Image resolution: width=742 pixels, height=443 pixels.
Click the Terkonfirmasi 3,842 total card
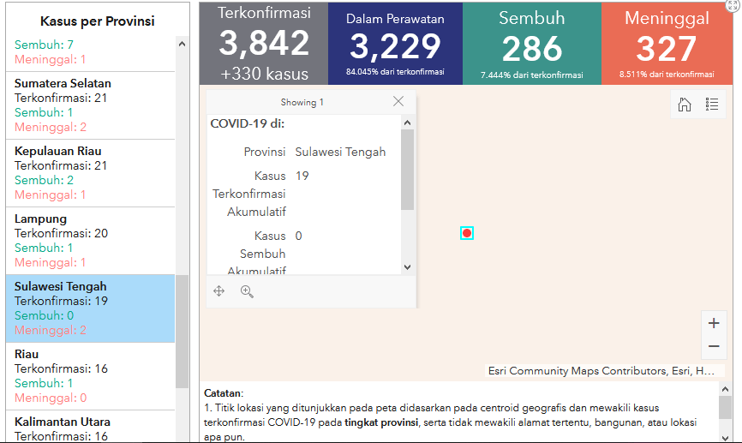tap(263, 43)
